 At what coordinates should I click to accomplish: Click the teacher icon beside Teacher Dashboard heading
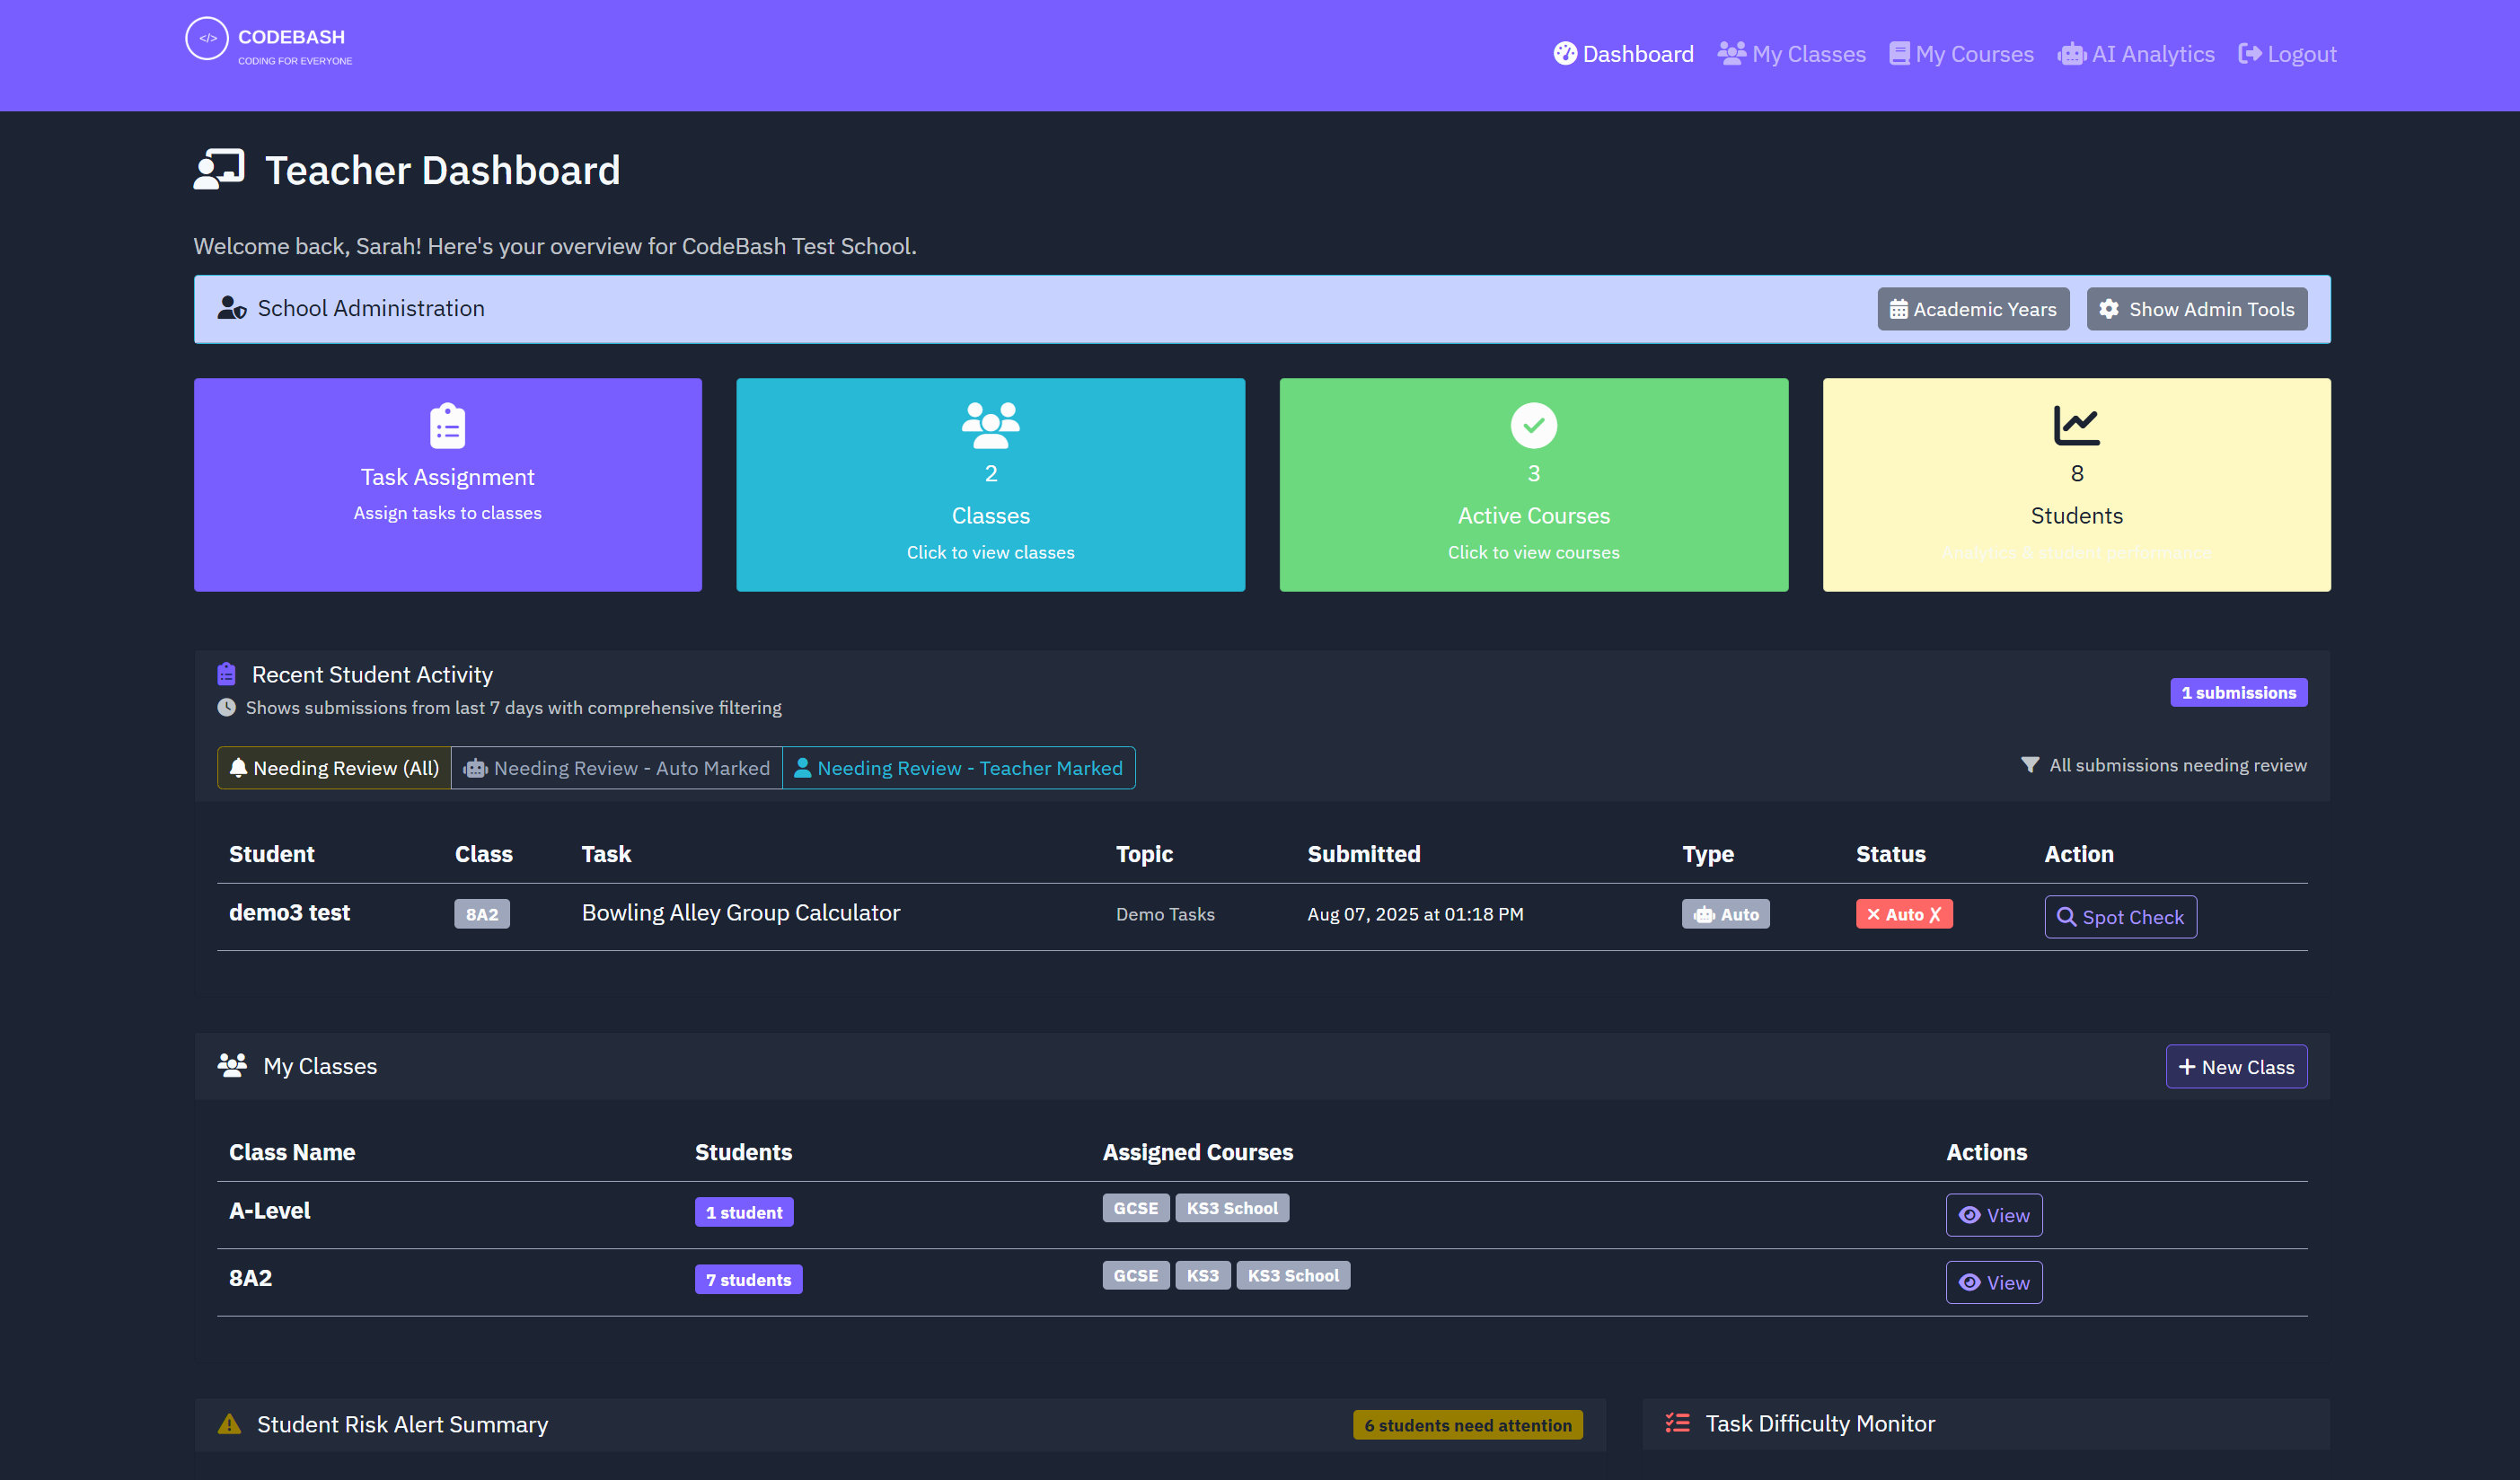[219, 170]
